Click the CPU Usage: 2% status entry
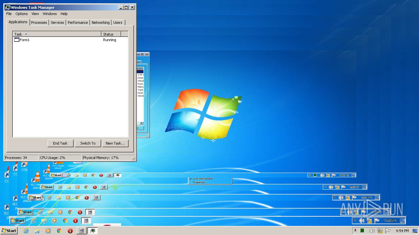Image resolution: width=419 pixels, height=235 pixels. tap(60, 158)
